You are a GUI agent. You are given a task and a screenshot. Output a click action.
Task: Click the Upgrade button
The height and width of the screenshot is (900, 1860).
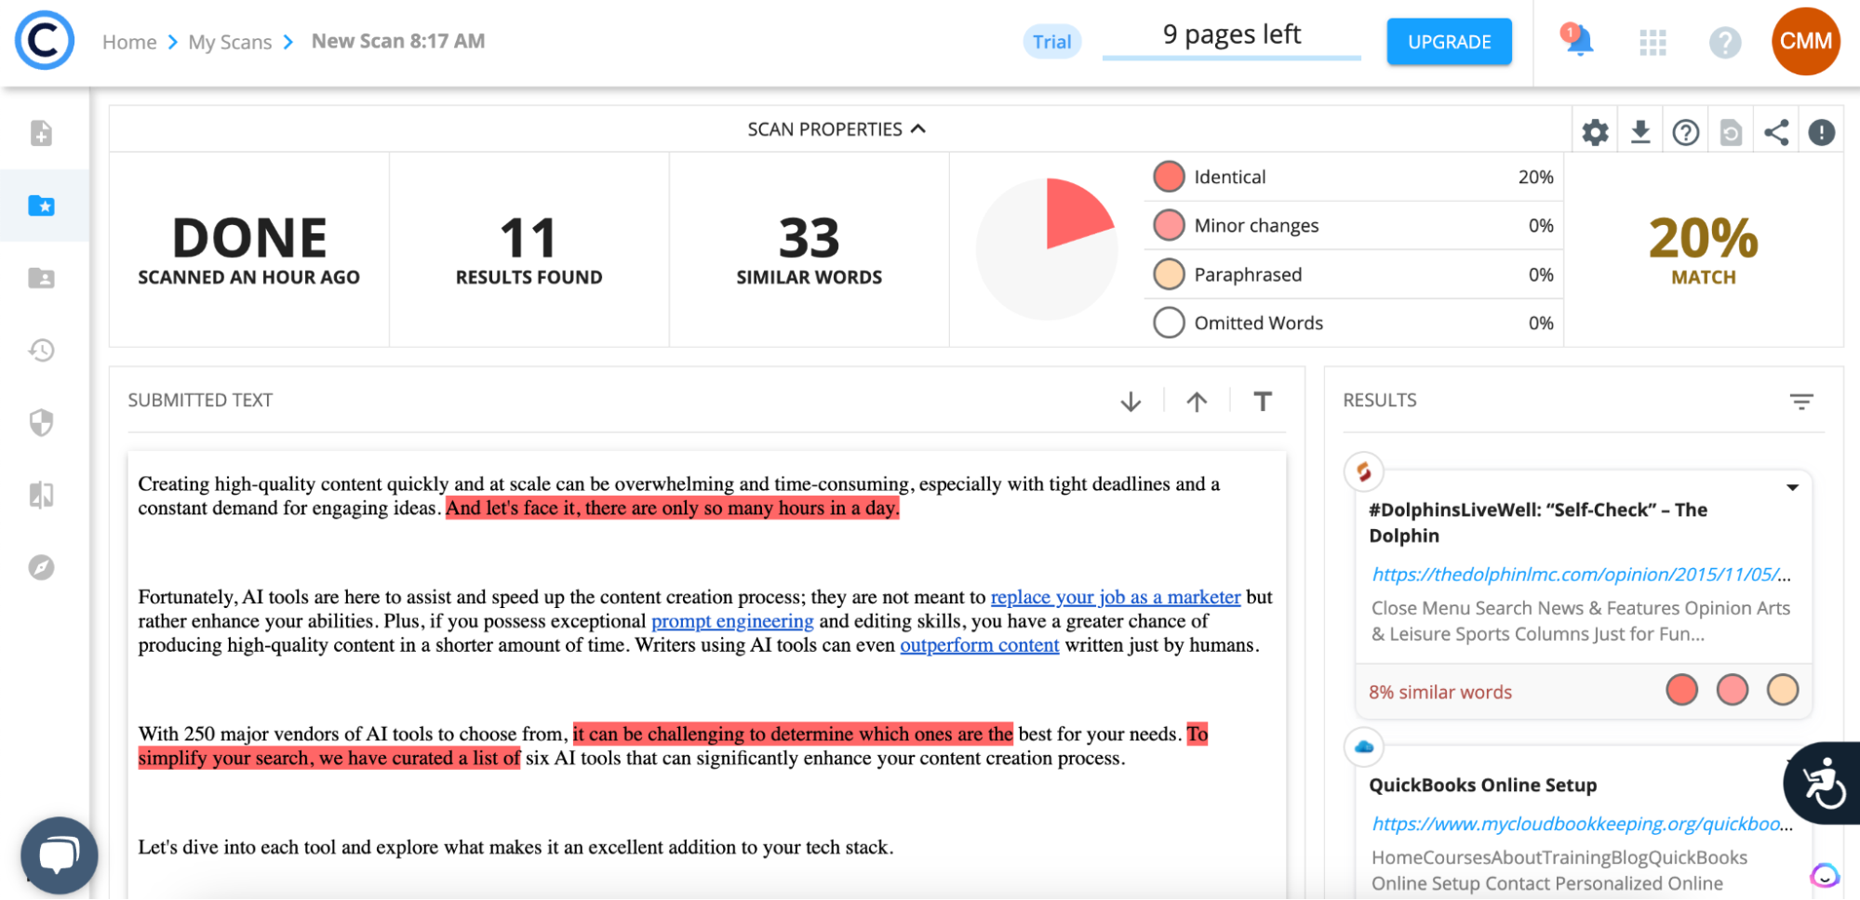1449,42
